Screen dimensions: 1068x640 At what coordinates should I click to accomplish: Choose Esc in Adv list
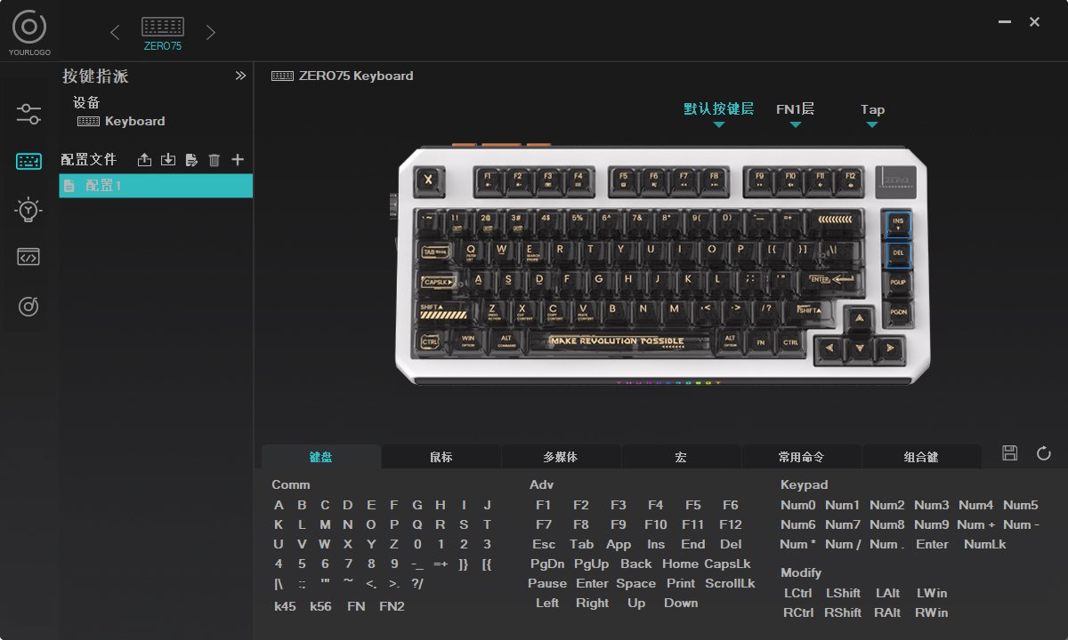coord(544,544)
